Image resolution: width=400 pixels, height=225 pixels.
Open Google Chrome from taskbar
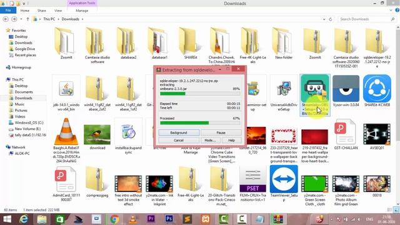point(114,219)
